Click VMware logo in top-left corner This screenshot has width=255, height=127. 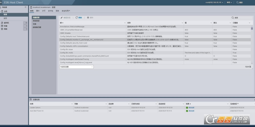point(1,3)
